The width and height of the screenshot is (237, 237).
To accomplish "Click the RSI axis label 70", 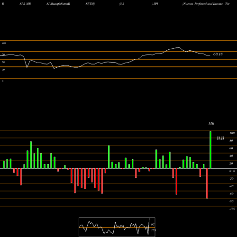I will click(3, 55).
